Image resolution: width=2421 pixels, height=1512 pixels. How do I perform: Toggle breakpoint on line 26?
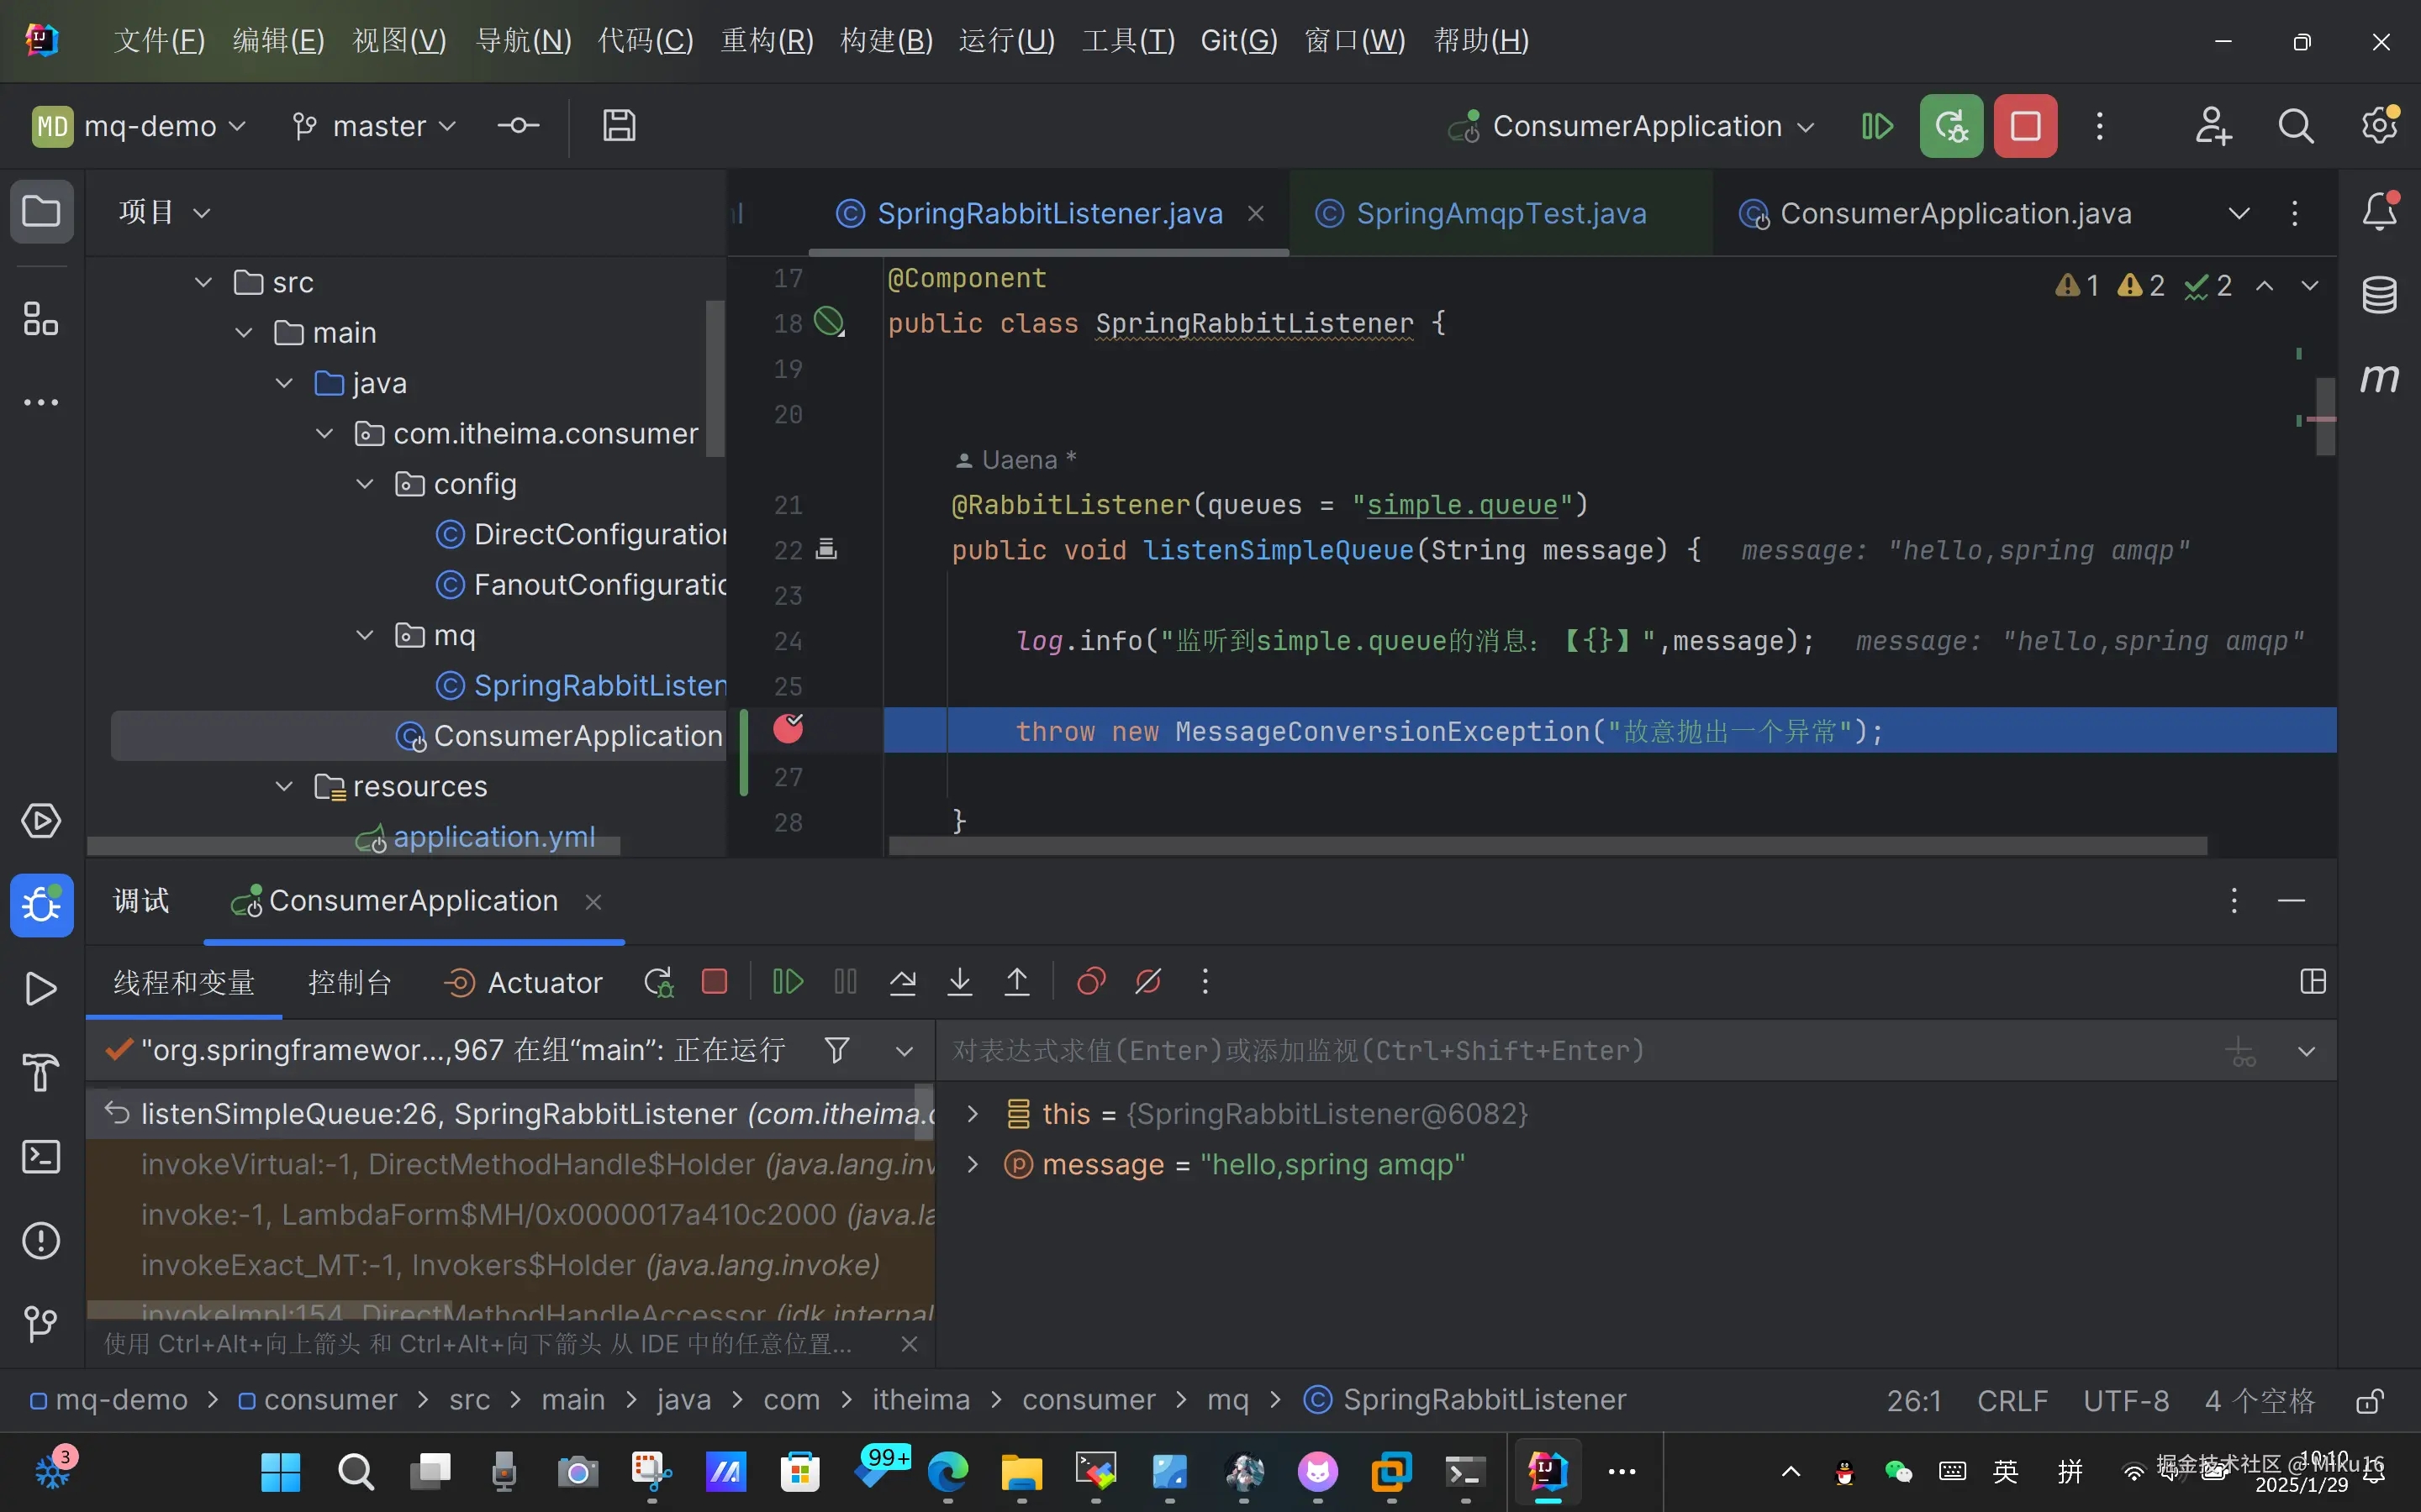[x=789, y=730]
